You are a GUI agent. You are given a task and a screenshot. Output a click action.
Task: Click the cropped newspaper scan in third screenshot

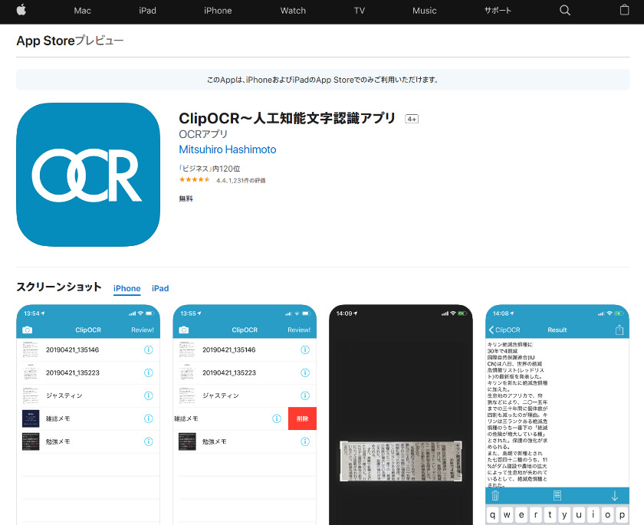401,461
